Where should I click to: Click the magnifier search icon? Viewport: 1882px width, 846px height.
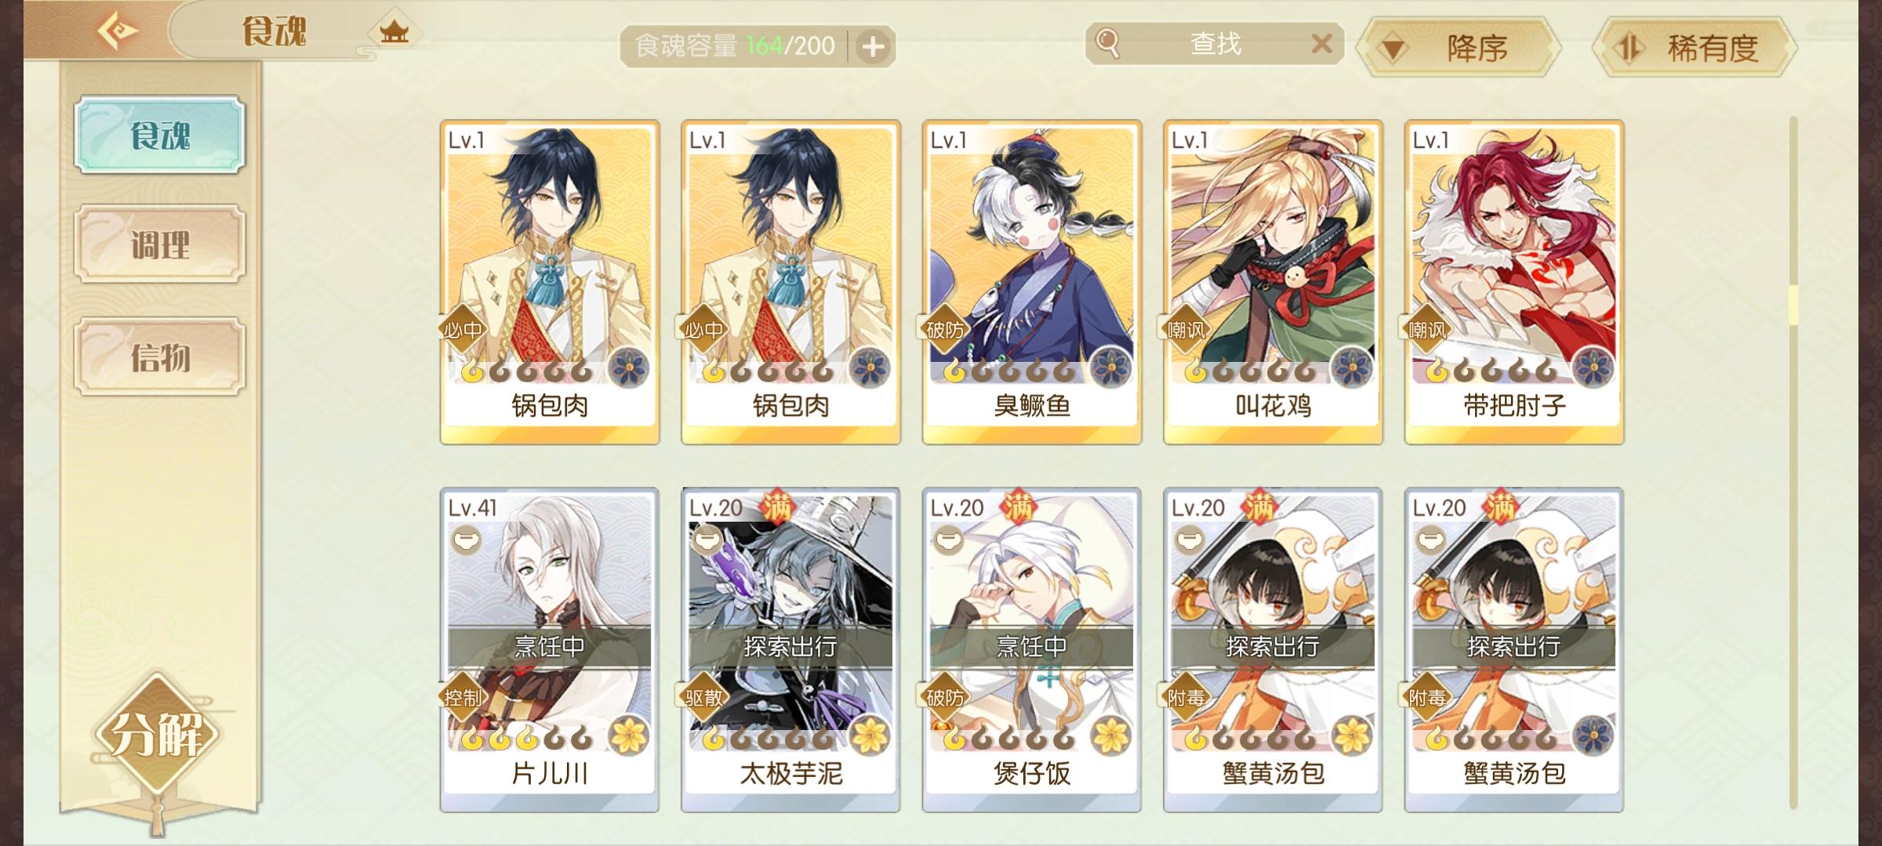point(1107,43)
